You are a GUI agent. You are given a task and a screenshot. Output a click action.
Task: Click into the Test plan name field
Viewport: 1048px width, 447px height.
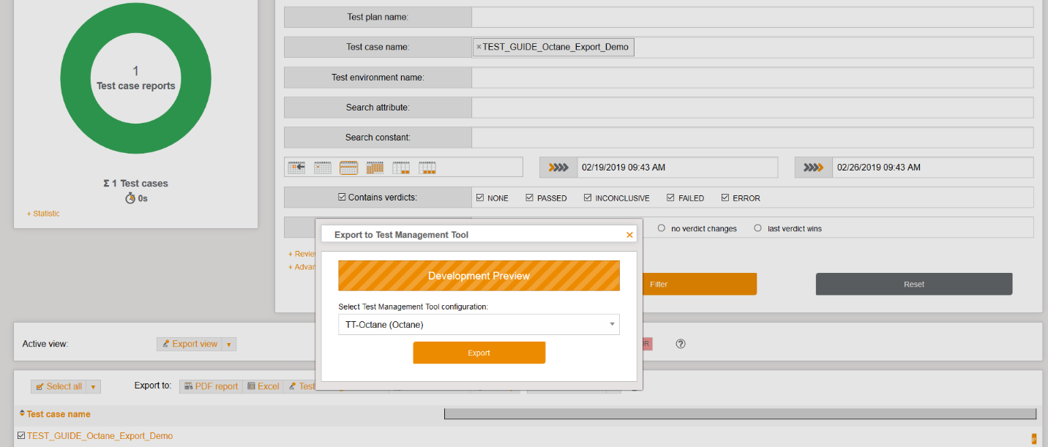click(x=752, y=17)
